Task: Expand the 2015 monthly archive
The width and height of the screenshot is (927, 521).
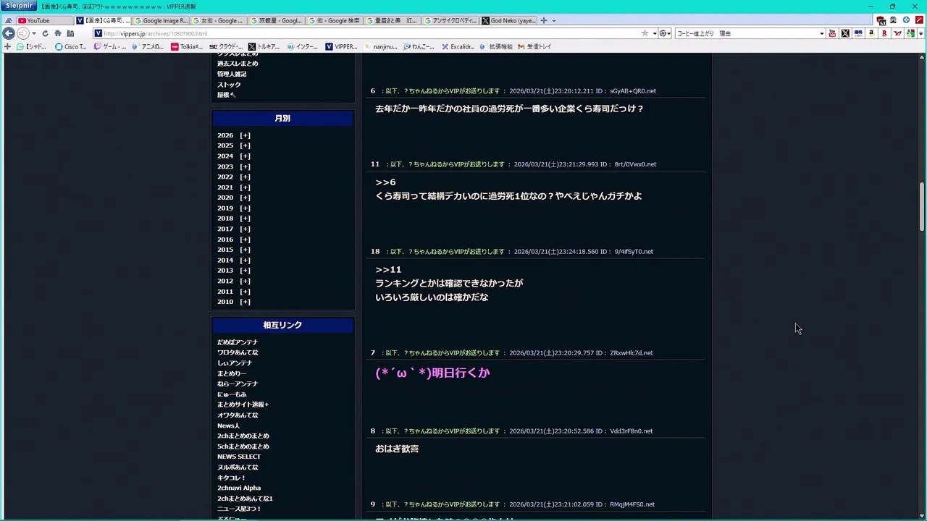Action: (x=245, y=250)
